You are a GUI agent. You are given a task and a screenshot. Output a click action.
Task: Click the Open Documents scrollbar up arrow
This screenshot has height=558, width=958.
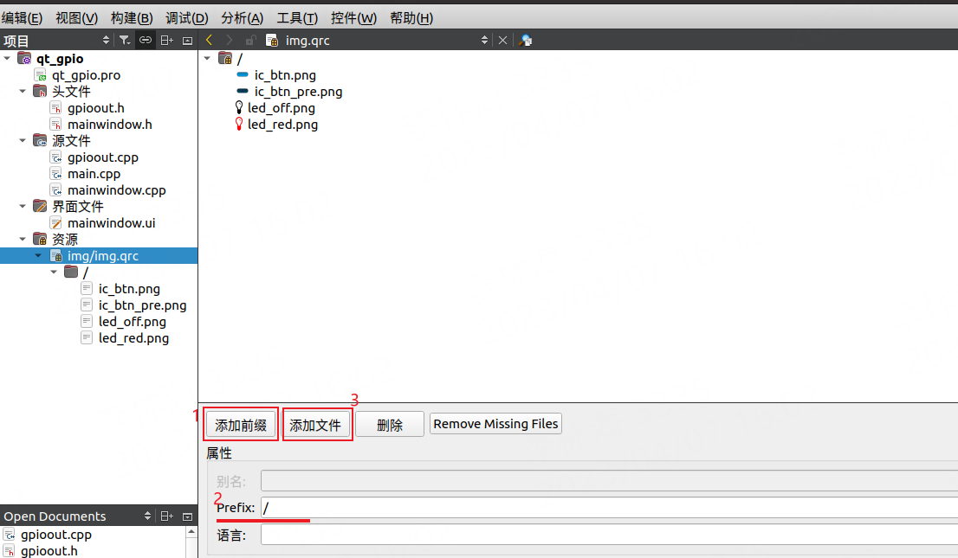click(x=191, y=532)
